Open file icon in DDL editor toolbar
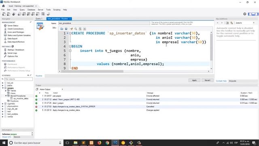This screenshot has width=259, height=146. pyautogui.click(x=62, y=29)
